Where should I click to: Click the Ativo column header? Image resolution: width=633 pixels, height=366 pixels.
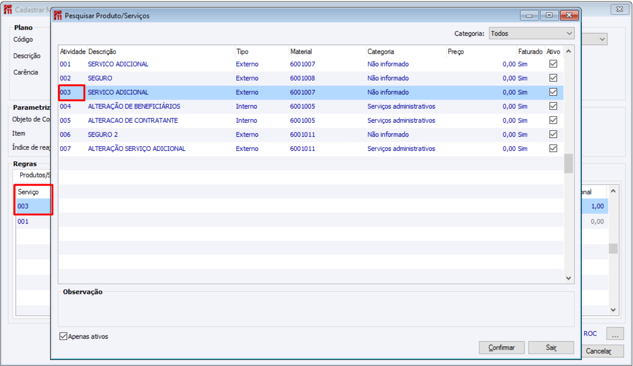554,52
